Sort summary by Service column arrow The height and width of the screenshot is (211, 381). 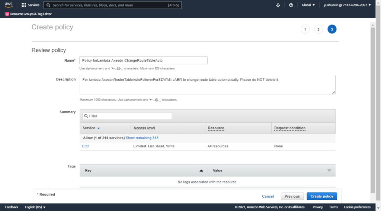(99, 128)
